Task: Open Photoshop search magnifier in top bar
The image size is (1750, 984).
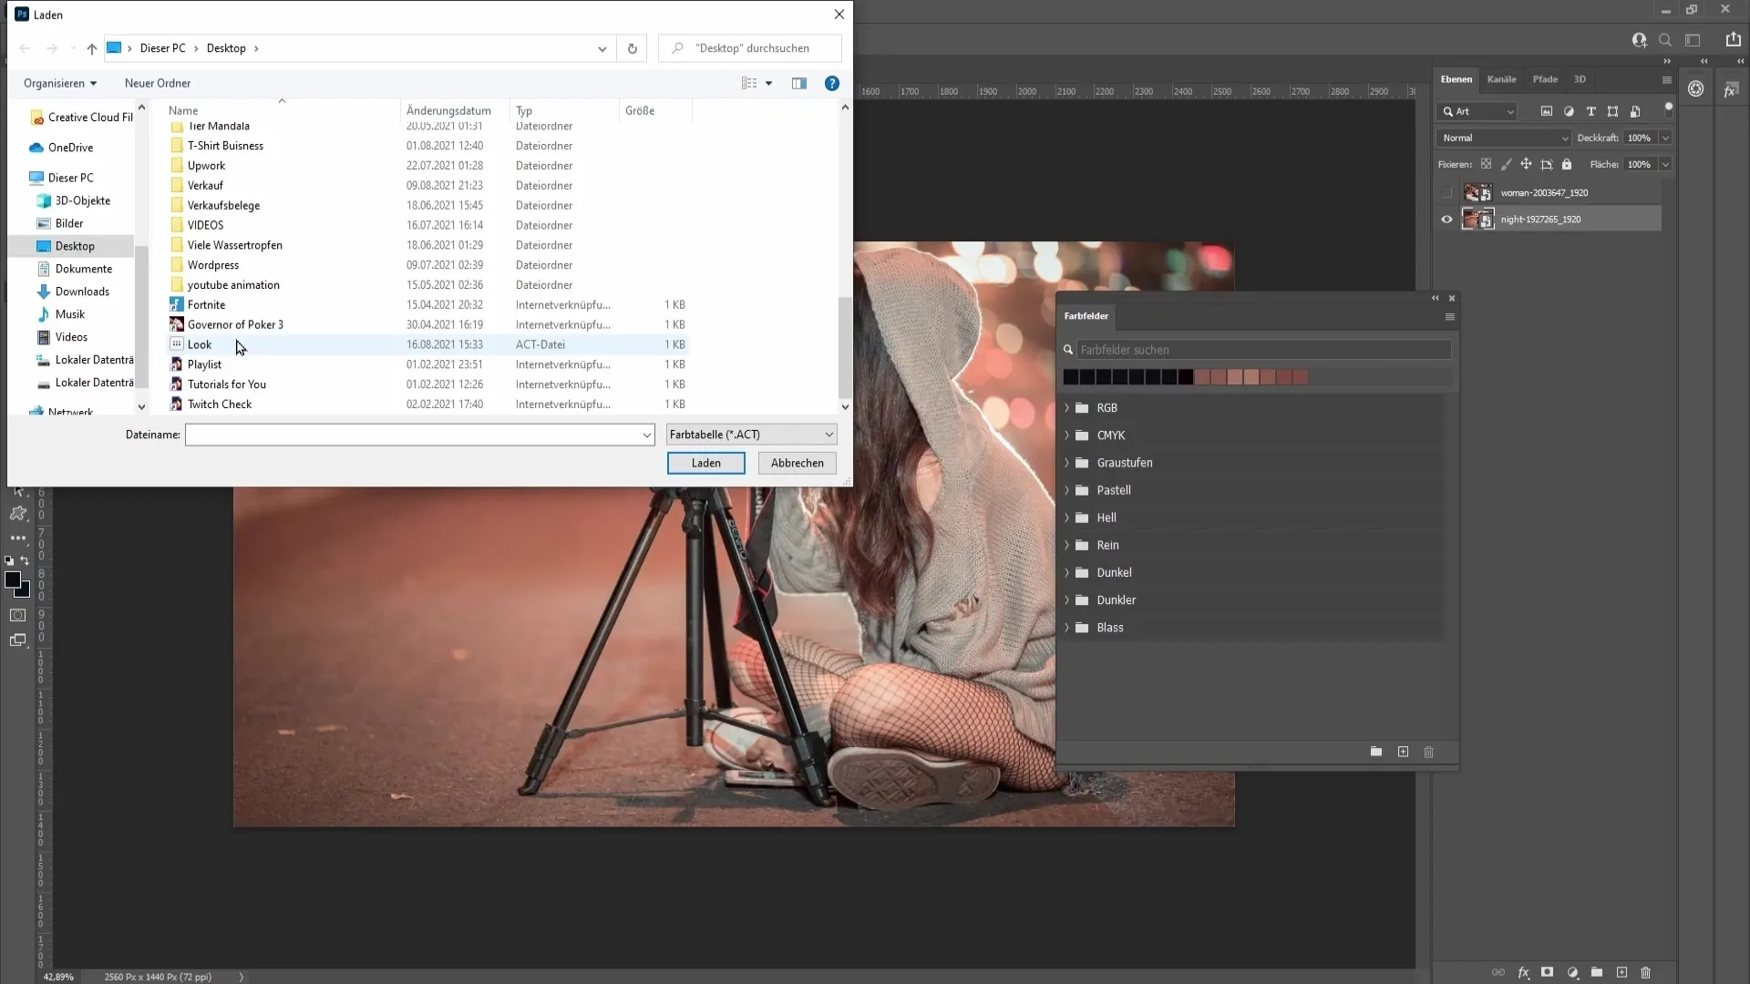Action: point(1665,40)
